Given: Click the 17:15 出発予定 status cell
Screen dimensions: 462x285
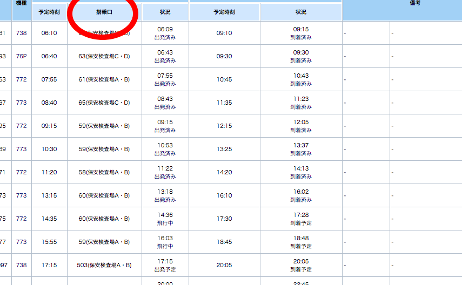Looking at the screenshot, I should (x=165, y=265).
